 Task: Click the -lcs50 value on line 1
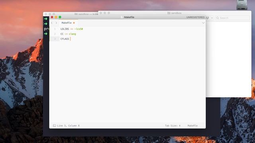[x=79, y=29]
